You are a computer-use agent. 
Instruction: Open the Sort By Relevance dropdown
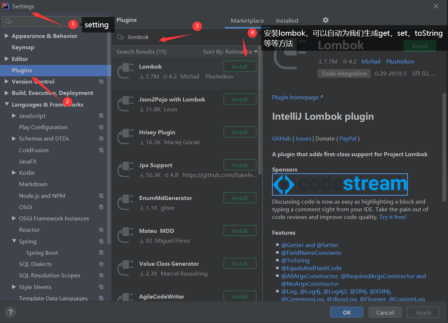tap(230, 52)
